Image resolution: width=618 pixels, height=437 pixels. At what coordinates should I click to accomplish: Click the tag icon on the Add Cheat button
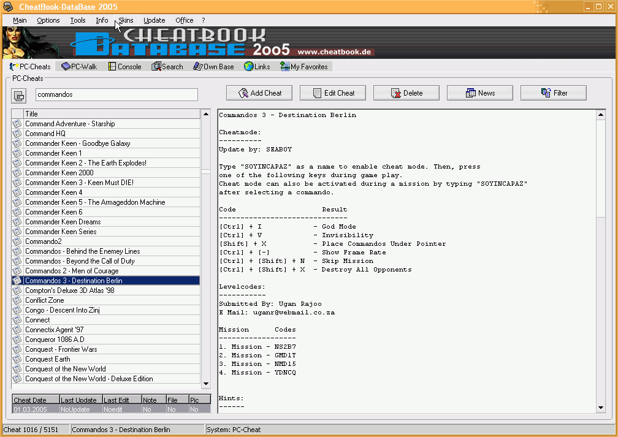point(245,93)
